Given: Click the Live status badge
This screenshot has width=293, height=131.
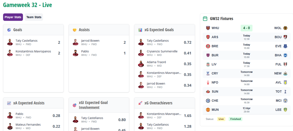Looking at the screenshot, I should tap(221, 119).
